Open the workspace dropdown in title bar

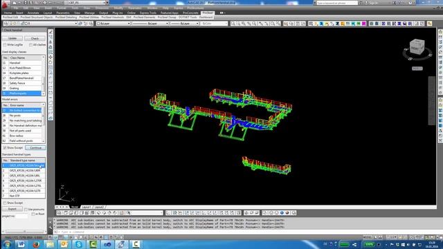click(x=86, y=3)
